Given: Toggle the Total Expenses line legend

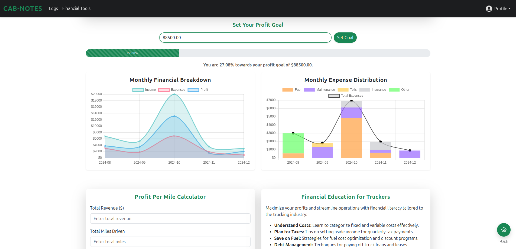Looking at the screenshot, I should click(x=346, y=96).
